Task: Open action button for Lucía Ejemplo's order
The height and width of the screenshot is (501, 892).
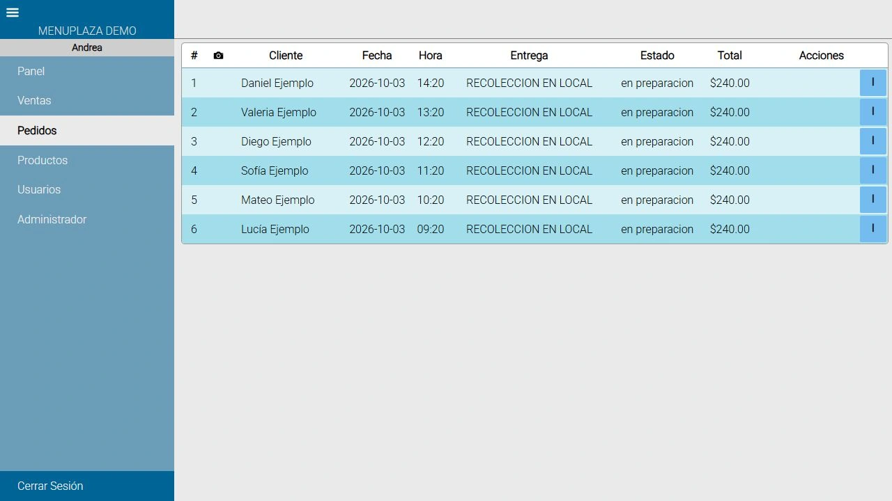Action: pyautogui.click(x=872, y=229)
